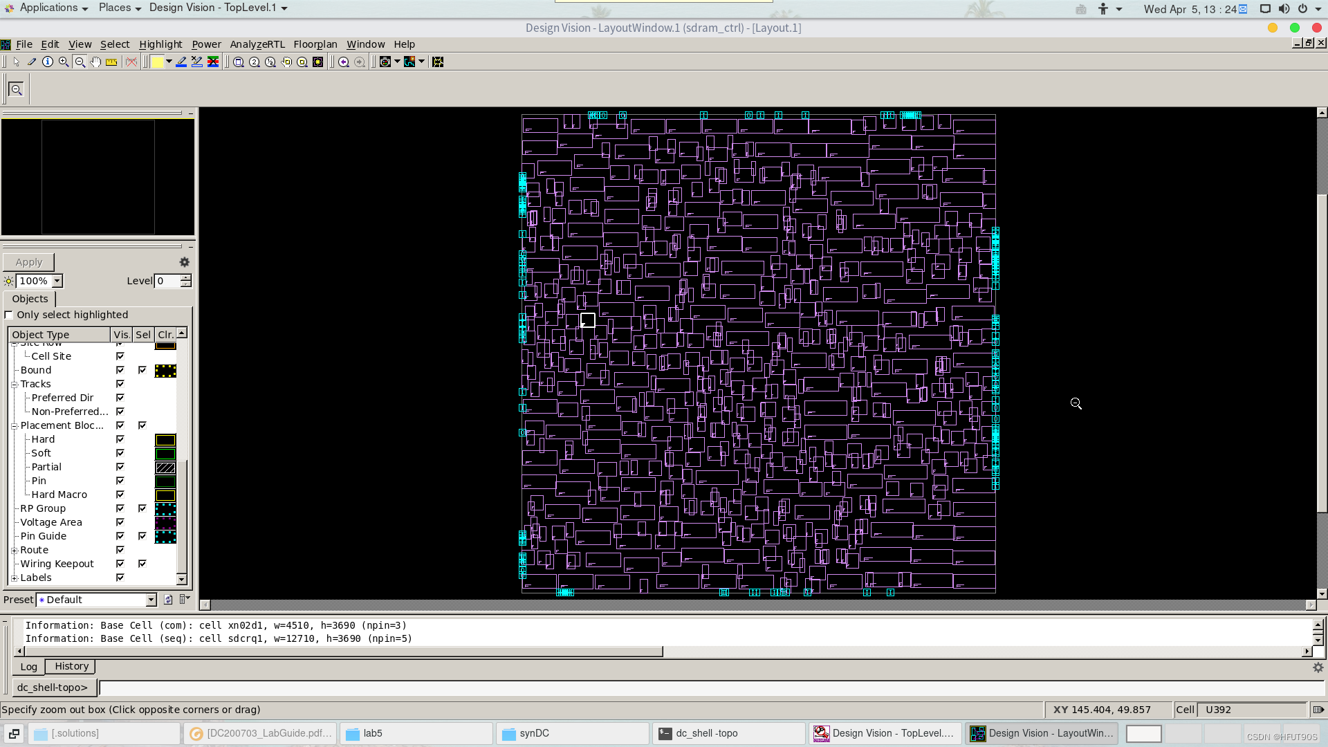Toggle visibility of Cell Site
The image size is (1328, 747).
pos(120,356)
